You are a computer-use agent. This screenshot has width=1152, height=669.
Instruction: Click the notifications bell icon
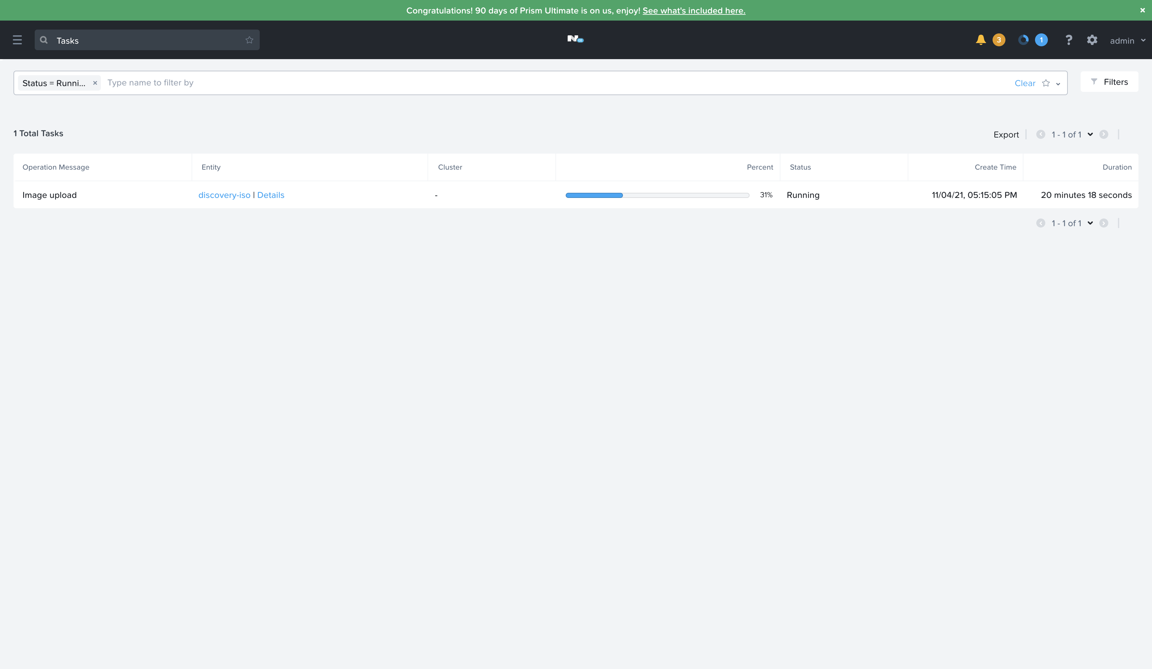[981, 40]
